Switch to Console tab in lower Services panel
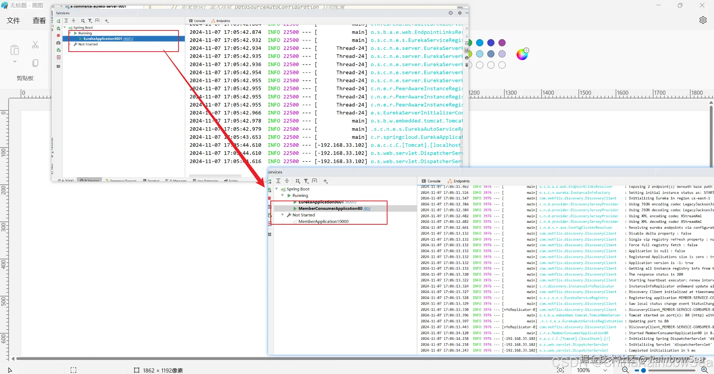This screenshot has width=714, height=374. pyautogui.click(x=431, y=181)
